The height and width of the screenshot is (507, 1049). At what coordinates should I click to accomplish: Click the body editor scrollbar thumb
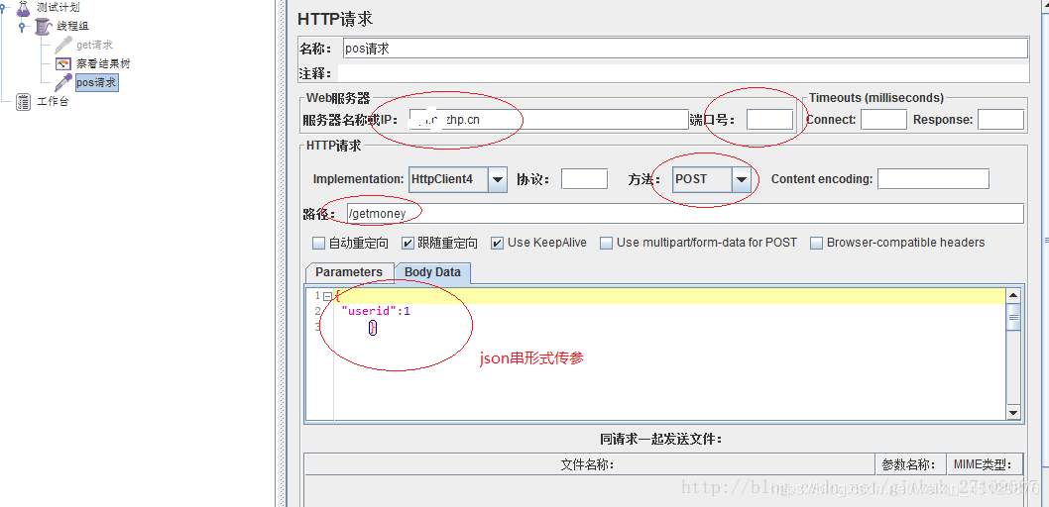[x=1013, y=317]
